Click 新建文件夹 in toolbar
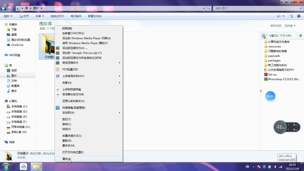The image size is (304, 171). [x=95, y=16]
